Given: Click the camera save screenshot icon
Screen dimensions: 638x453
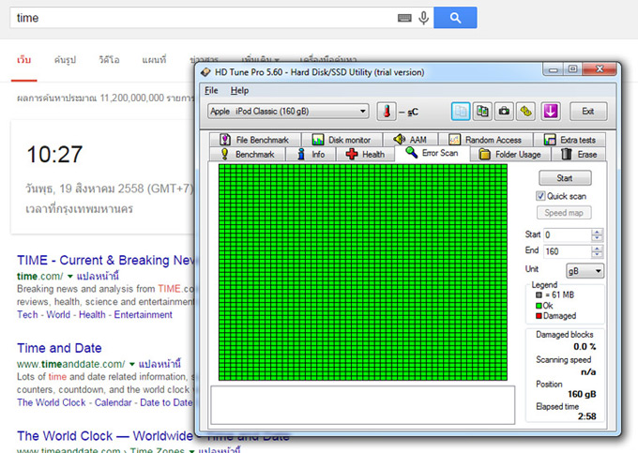Looking at the screenshot, I should point(505,112).
